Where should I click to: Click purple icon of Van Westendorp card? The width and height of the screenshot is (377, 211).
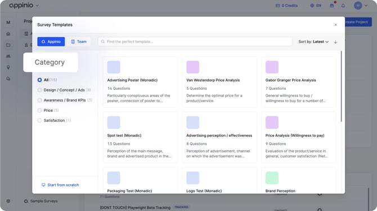[x=193, y=67]
